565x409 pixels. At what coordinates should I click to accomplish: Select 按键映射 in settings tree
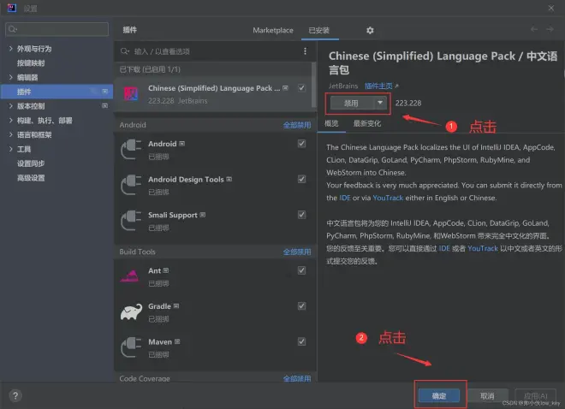(x=31, y=63)
